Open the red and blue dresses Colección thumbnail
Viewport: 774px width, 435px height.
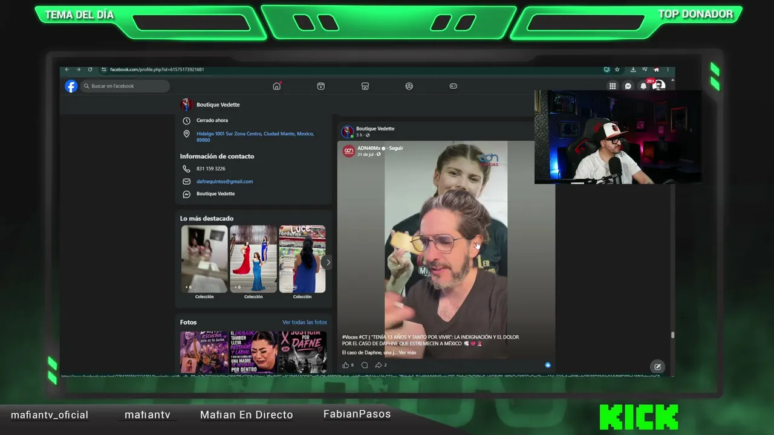point(253,259)
